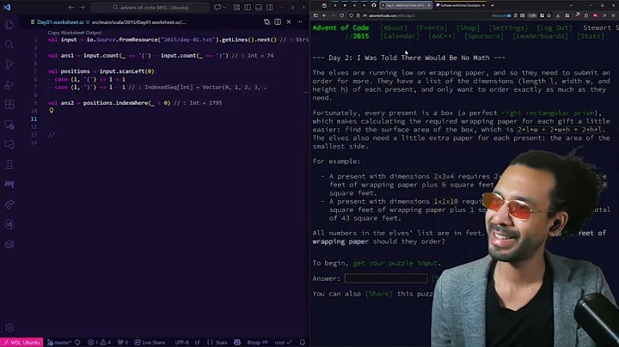619x347 pixels.
Task: Go back in VS Code navigation
Action: coord(71,7)
